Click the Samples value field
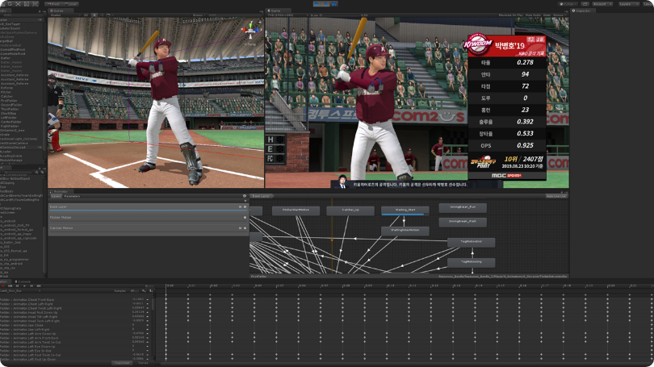The image size is (654, 367). pyautogui.click(x=134, y=290)
